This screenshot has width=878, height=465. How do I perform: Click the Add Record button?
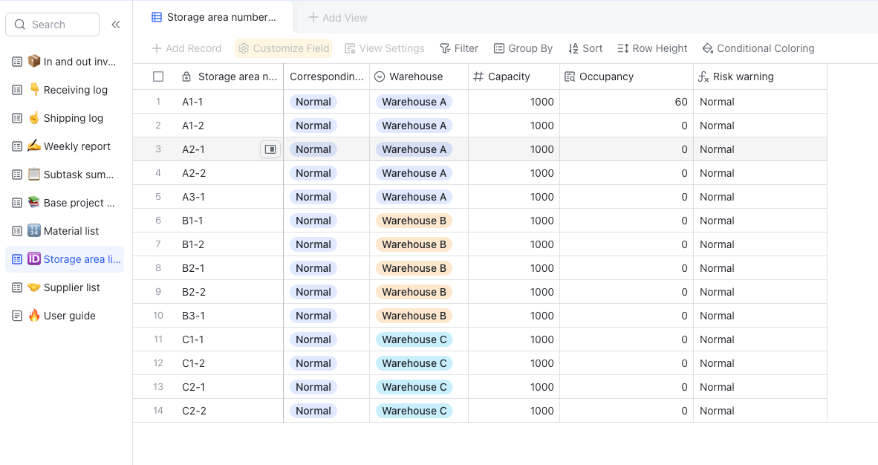point(186,48)
